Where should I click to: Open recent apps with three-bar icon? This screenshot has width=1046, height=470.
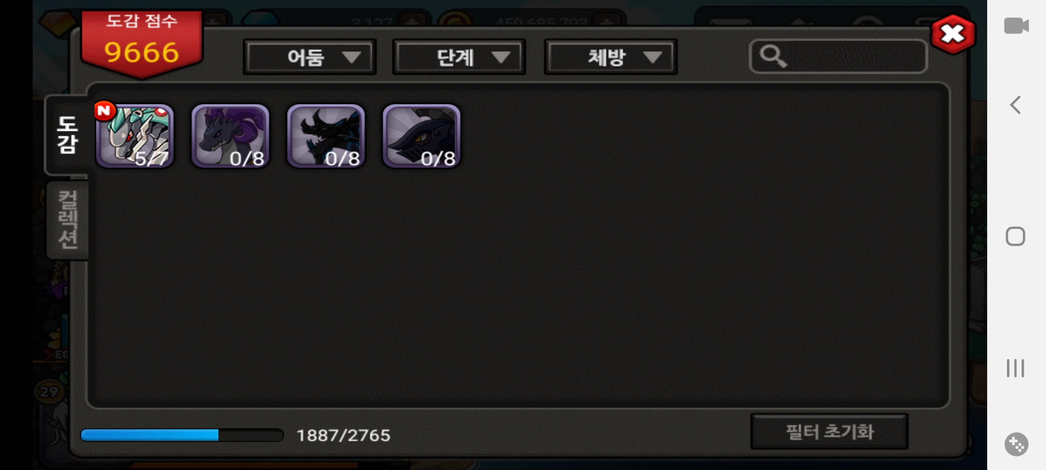pos(1015,368)
